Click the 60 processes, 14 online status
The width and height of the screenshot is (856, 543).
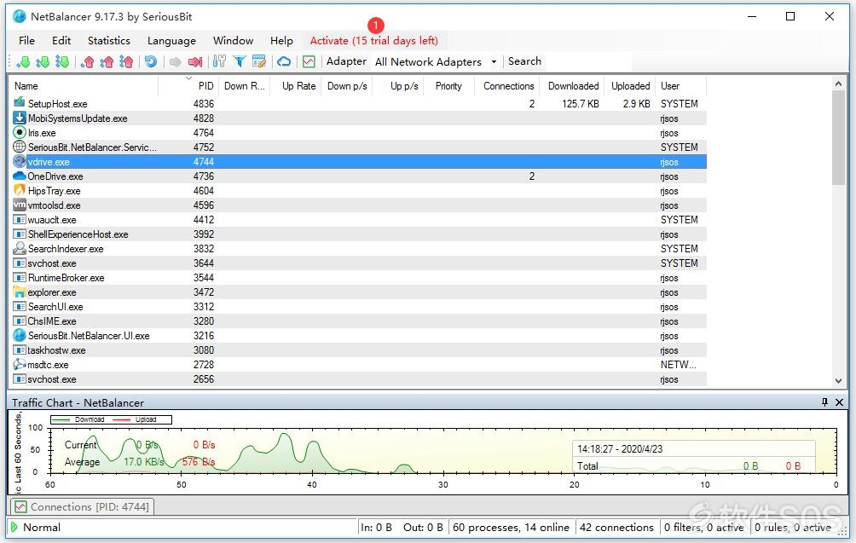[x=511, y=527]
